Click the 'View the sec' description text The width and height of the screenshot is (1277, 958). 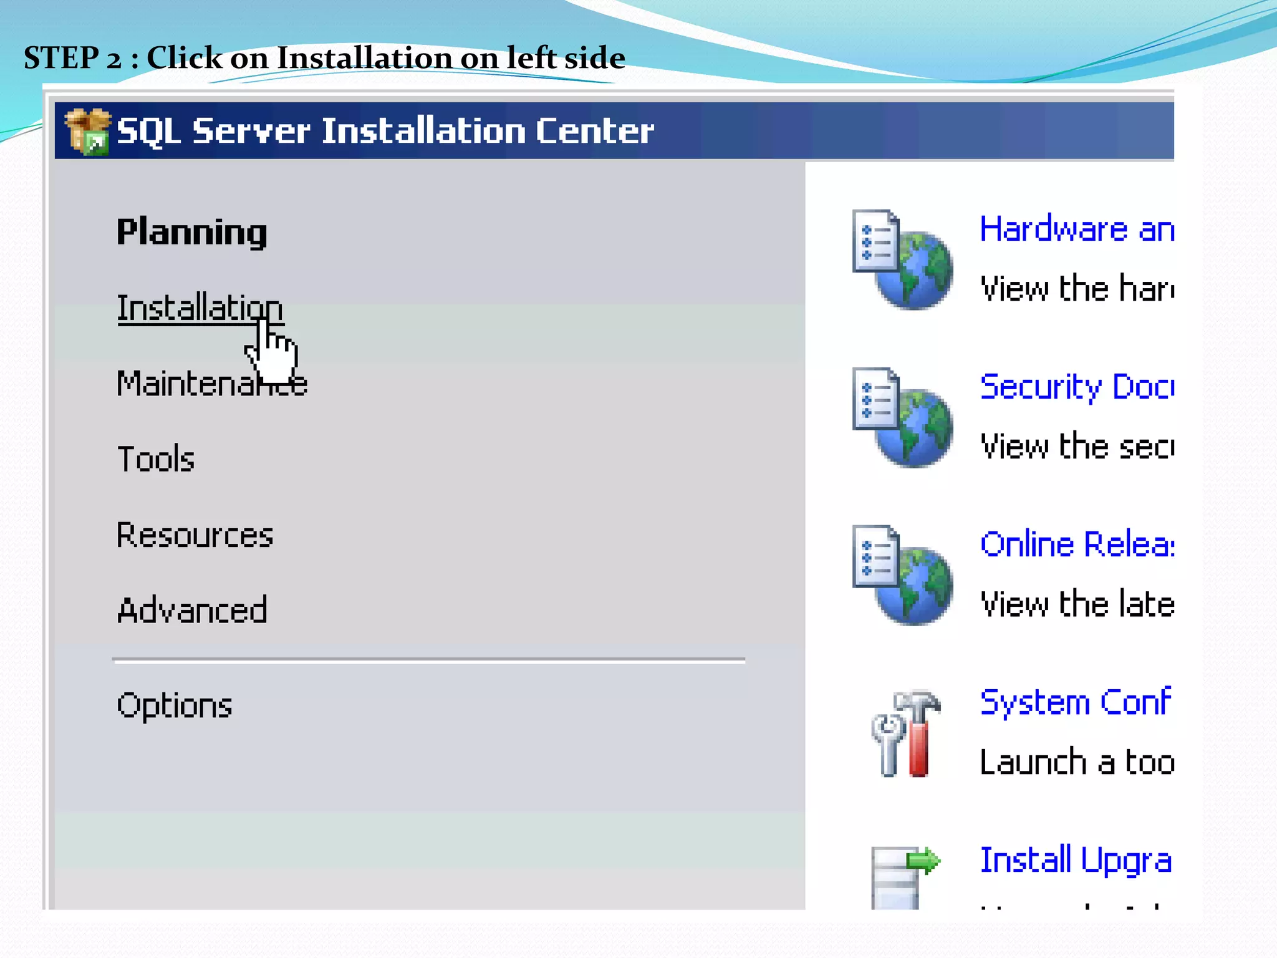tap(1077, 446)
